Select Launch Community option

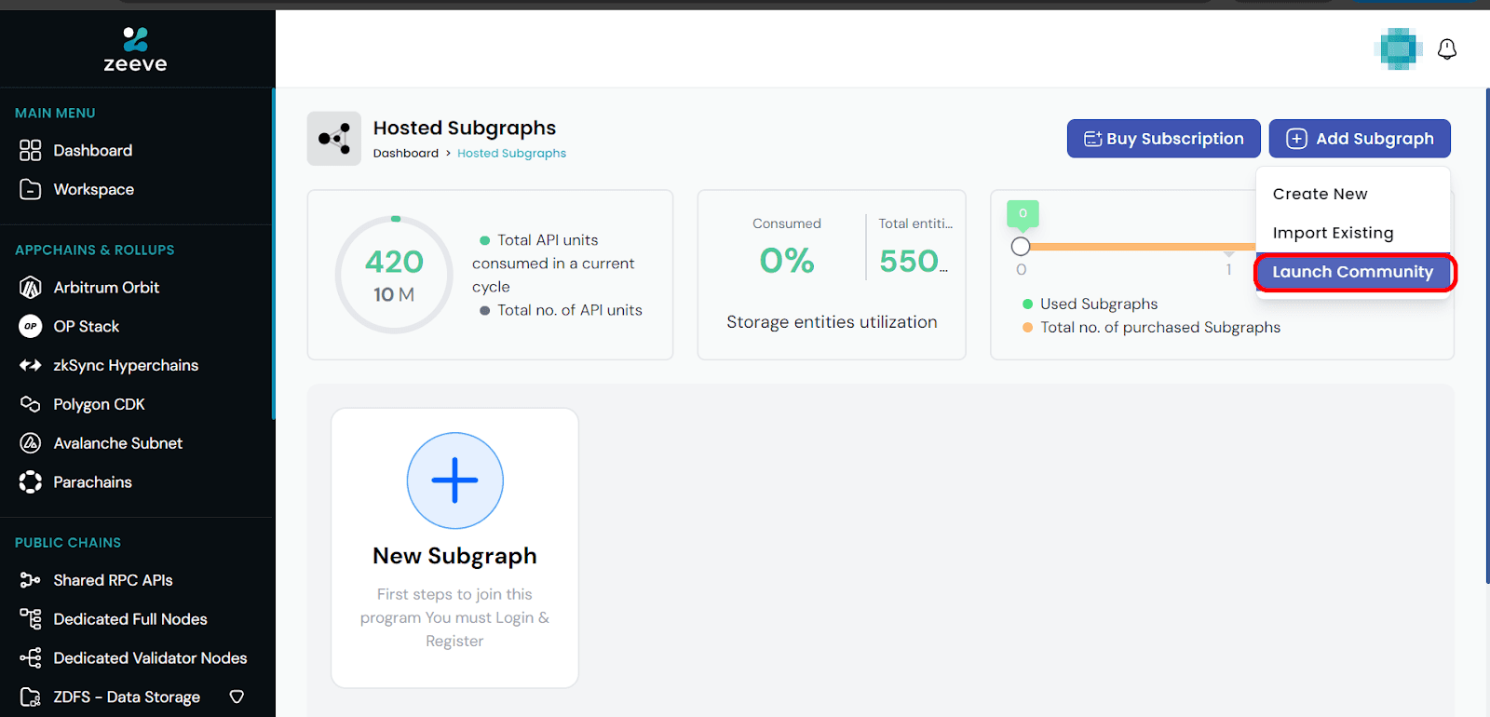[1353, 272]
